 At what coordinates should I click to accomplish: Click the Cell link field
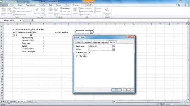pyautogui.click(x=100, y=49)
